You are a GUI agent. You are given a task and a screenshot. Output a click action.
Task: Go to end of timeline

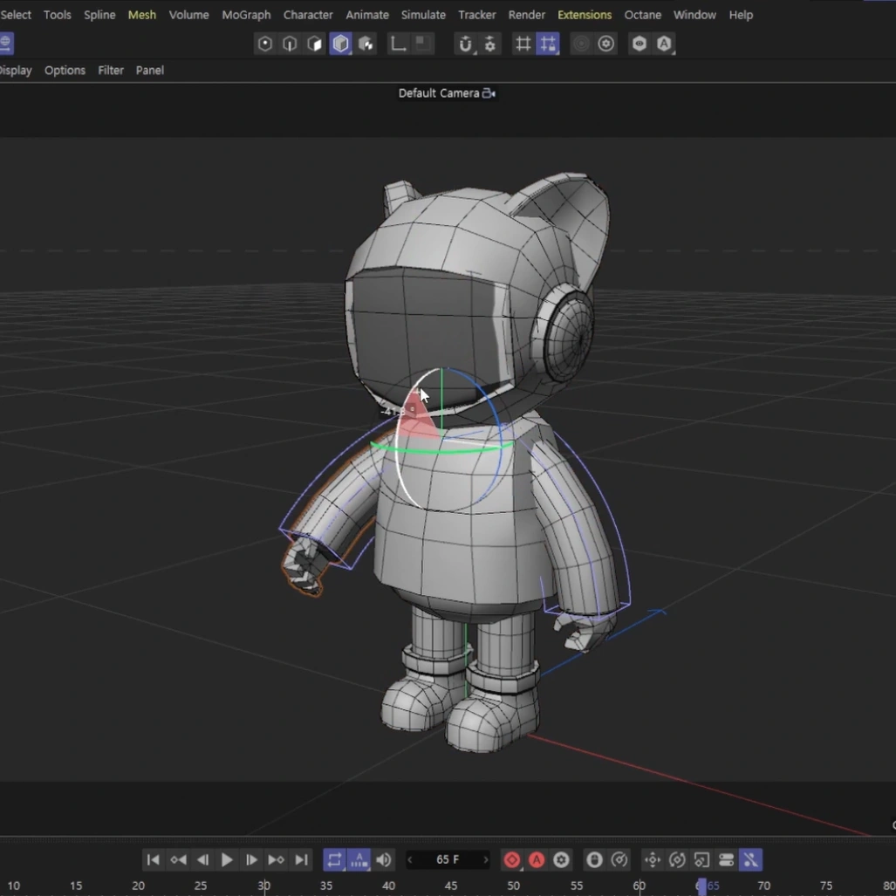pos(301,859)
